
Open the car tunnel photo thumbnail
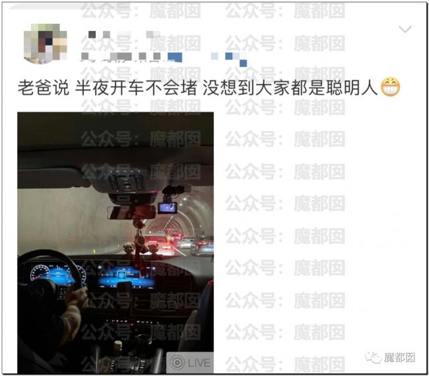coord(115,243)
